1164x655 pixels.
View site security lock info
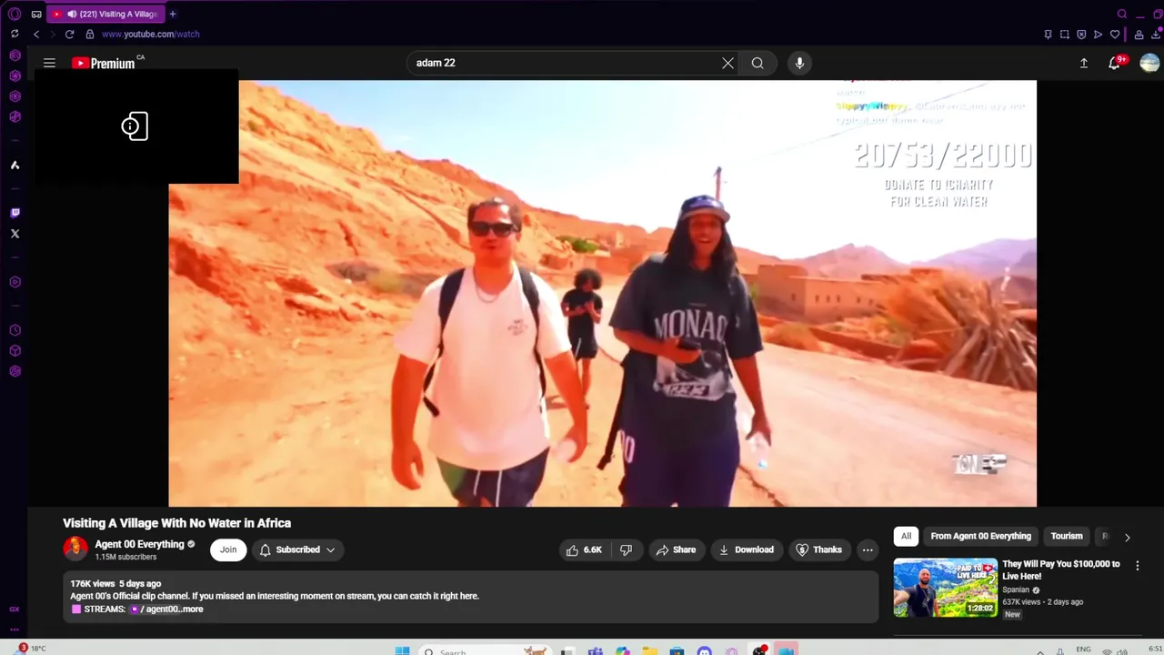pos(89,35)
